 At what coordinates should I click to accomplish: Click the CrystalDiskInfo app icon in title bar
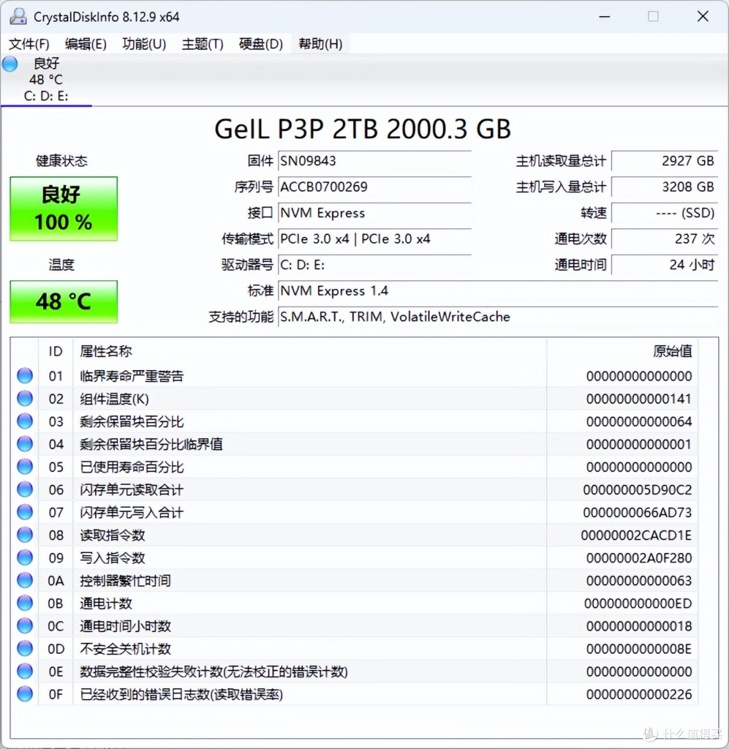pyautogui.click(x=18, y=16)
